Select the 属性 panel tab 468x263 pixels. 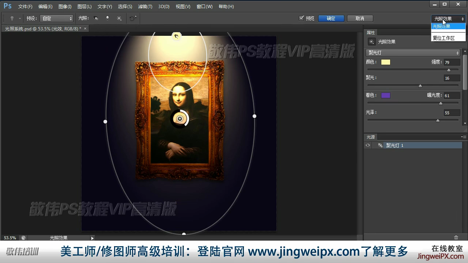(371, 33)
